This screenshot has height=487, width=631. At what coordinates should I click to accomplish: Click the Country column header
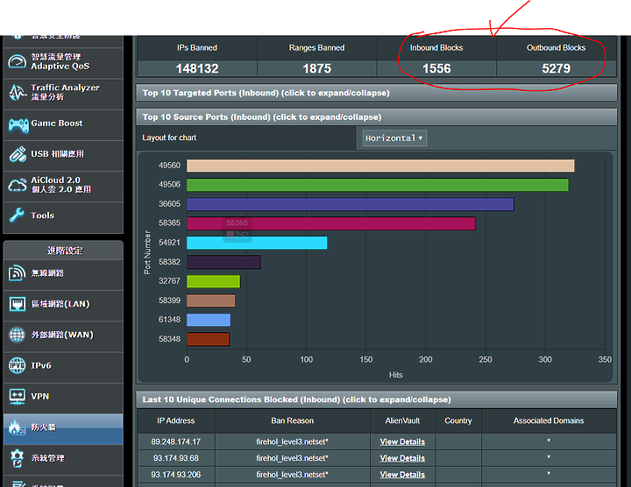click(x=458, y=420)
